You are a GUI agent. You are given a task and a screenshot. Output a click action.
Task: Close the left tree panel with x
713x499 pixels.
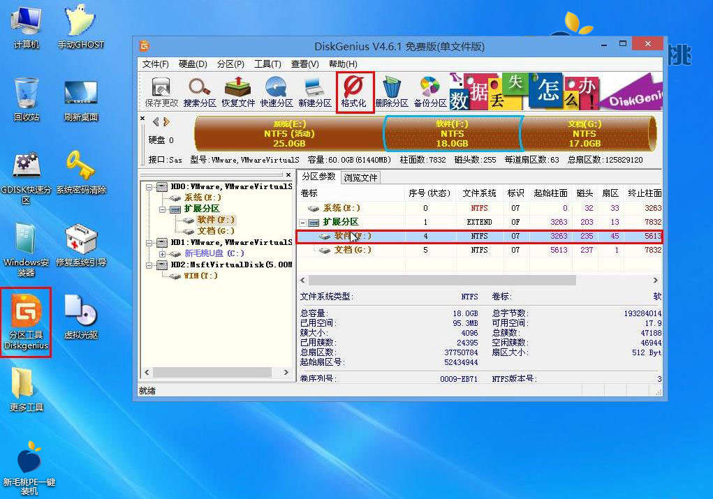288,174
